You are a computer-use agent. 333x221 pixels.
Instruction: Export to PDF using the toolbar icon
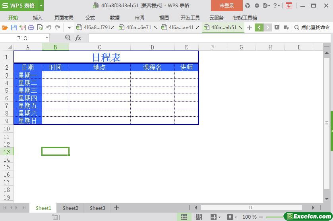point(23,27)
